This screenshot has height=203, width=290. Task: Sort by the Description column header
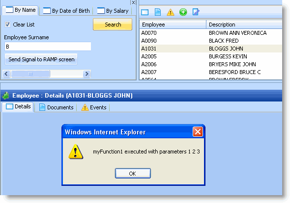coord(244,25)
